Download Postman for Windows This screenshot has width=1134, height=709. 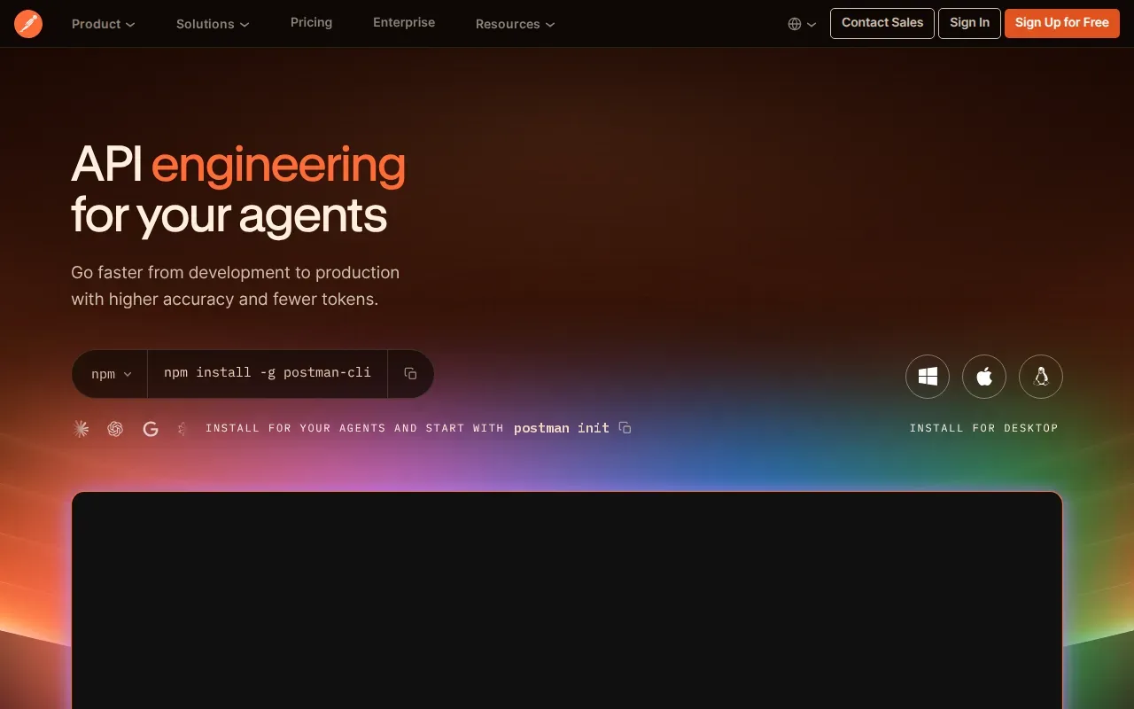[x=928, y=378]
